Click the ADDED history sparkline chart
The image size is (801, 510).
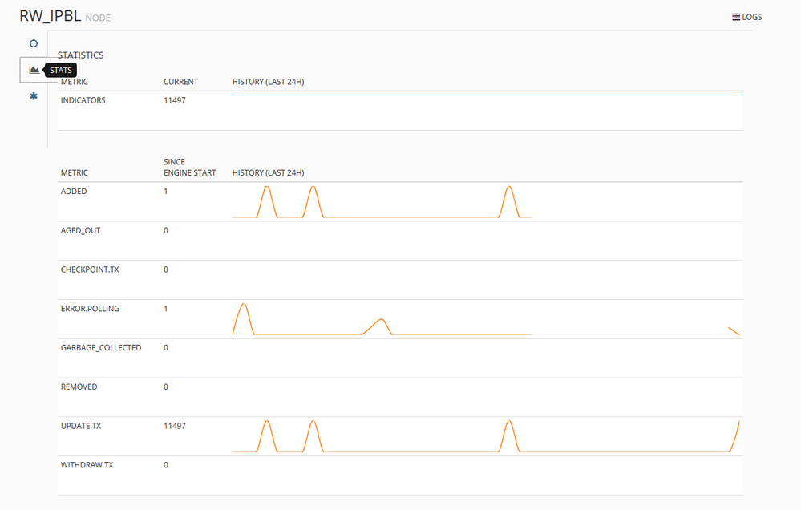click(382, 202)
